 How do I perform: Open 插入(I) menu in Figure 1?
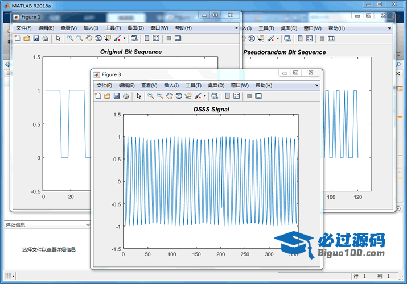tap(91, 28)
